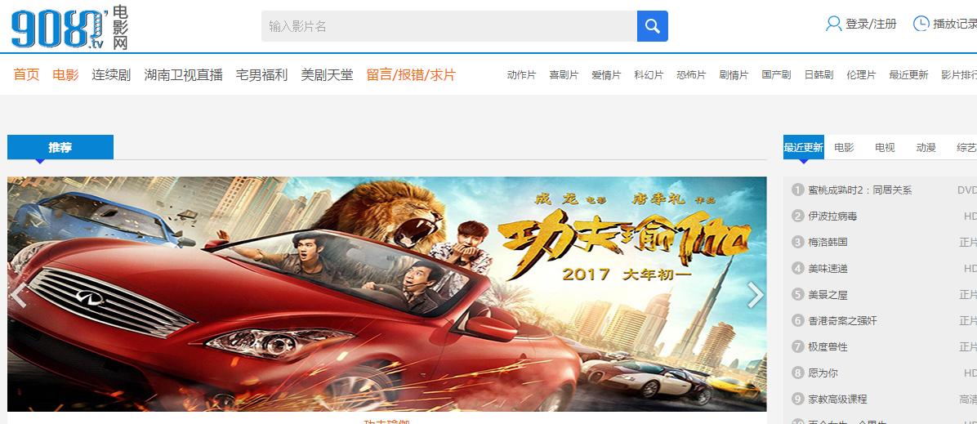977x424 pixels.
Task: Open 科幻片 genre link
Action: (x=649, y=75)
